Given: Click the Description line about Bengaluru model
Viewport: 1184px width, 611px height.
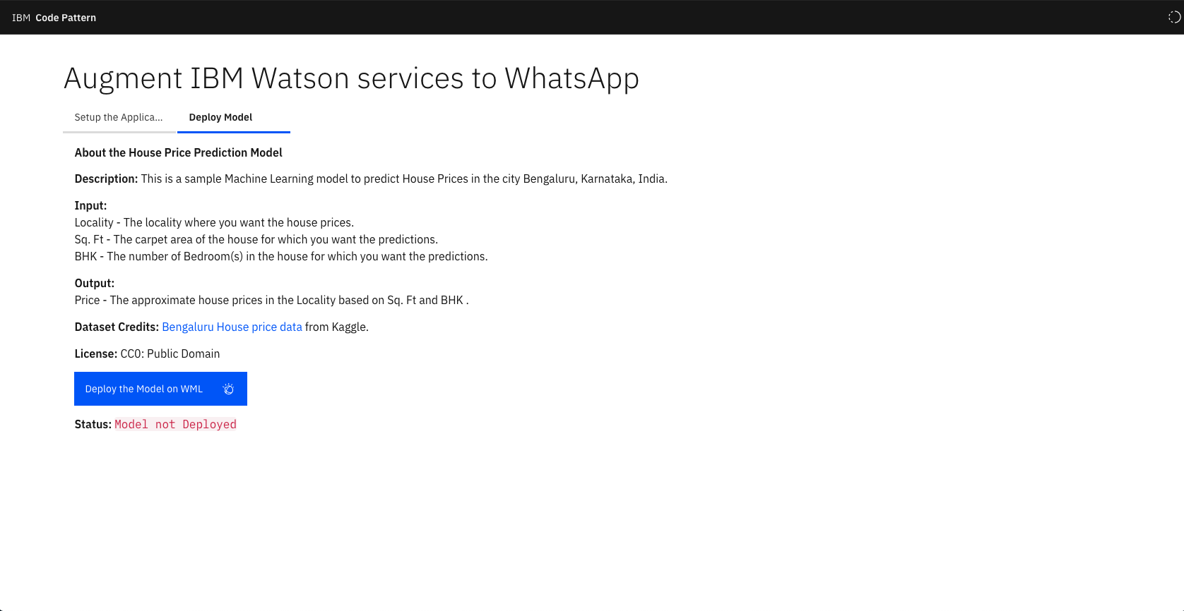Looking at the screenshot, I should [371, 179].
